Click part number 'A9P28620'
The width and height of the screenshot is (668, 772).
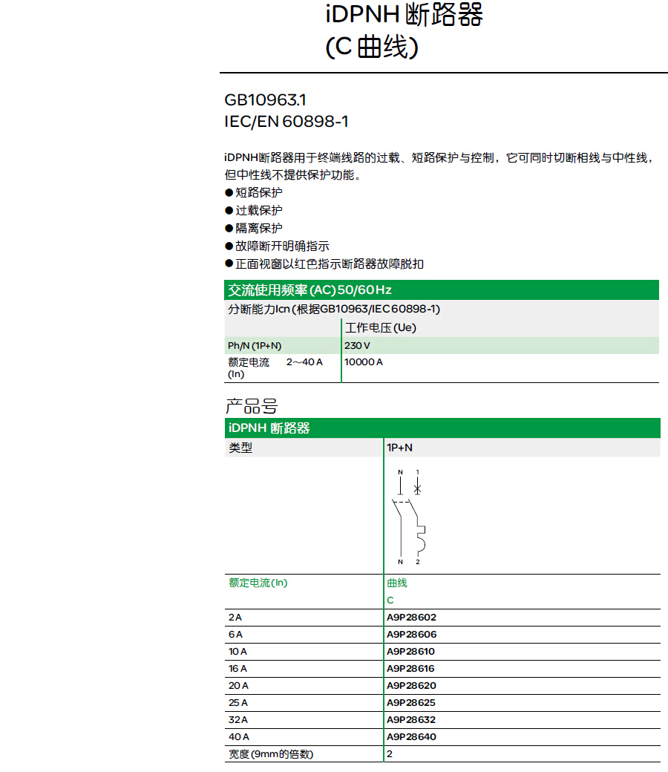(411, 686)
